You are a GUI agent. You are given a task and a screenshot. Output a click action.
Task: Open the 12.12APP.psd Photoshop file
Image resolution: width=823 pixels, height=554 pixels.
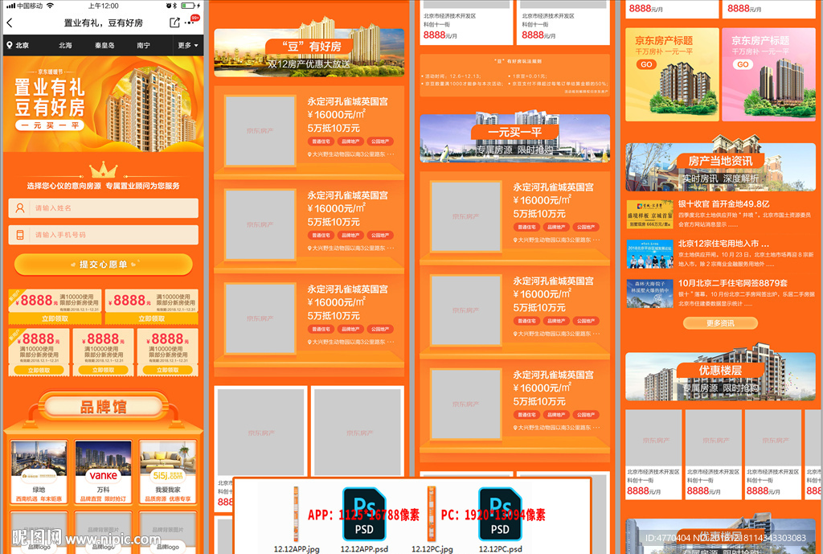tap(364, 520)
